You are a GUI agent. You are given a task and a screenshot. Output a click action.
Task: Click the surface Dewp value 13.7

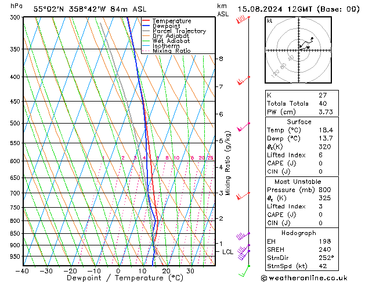pyautogui.click(x=326, y=139)
